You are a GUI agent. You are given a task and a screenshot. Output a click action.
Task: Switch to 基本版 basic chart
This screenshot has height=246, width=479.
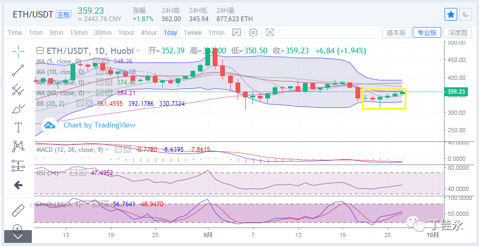[x=396, y=33]
